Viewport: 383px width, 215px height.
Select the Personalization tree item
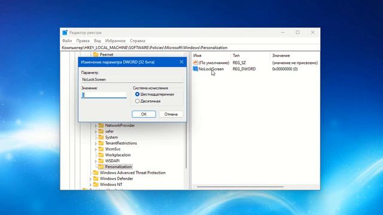(118, 167)
